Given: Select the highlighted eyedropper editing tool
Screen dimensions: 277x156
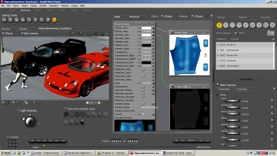Looking at the screenshot, I should pos(54,20).
